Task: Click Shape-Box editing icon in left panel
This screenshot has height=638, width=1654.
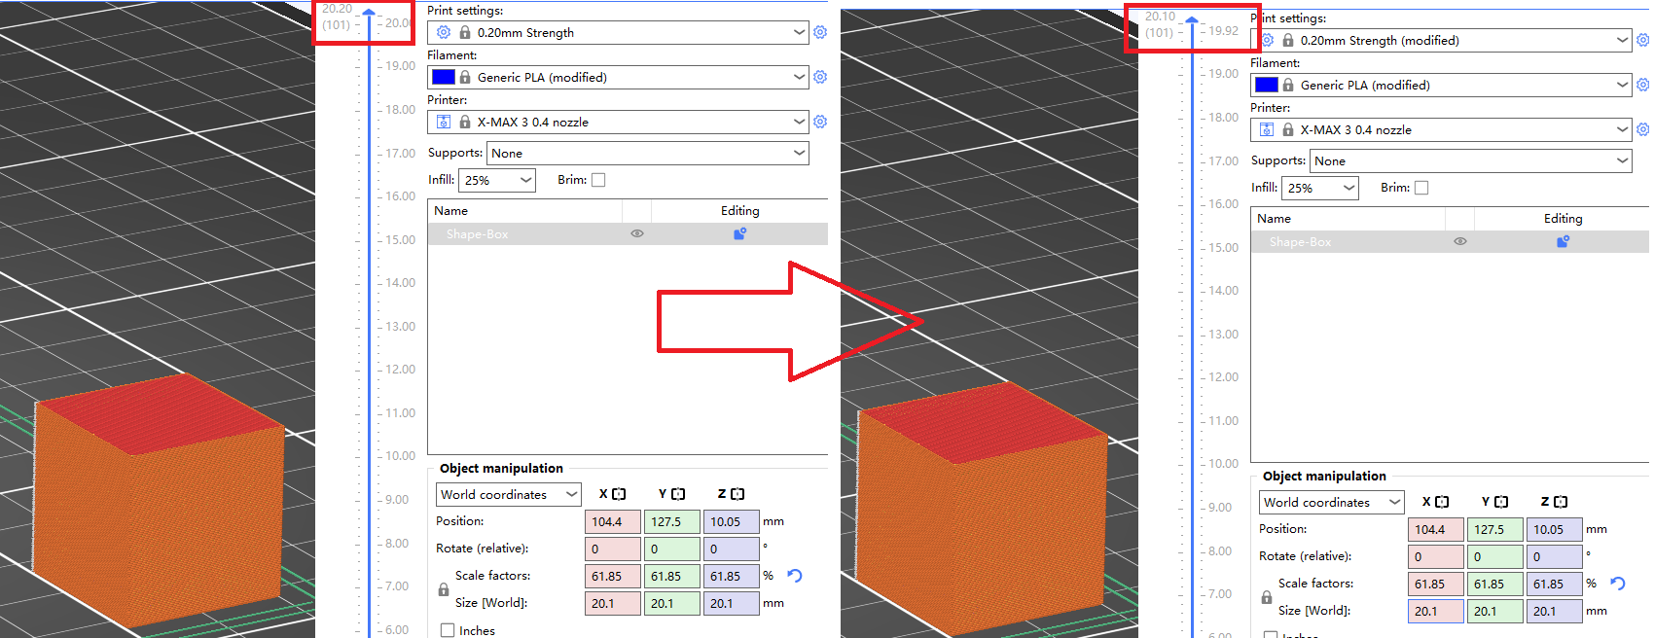Action: [x=739, y=234]
